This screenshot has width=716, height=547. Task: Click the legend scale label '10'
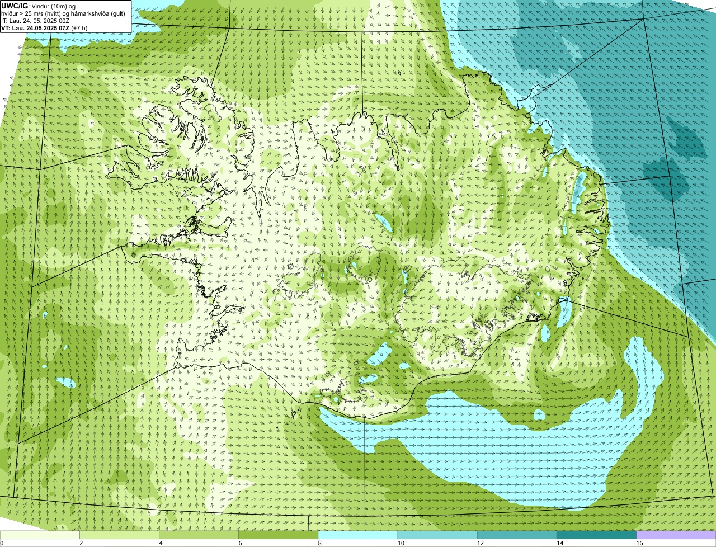pos(401,543)
